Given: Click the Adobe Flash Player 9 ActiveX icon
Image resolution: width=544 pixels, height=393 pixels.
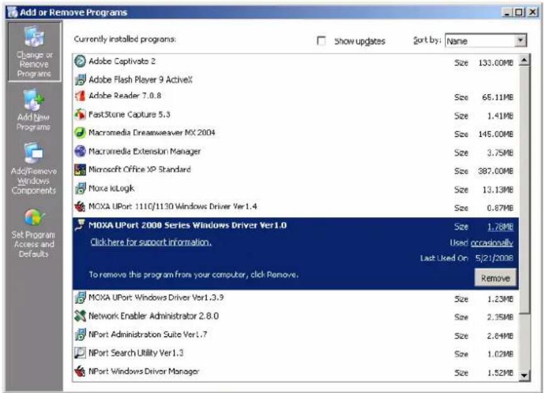Looking at the screenshot, I should [x=80, y=80].
